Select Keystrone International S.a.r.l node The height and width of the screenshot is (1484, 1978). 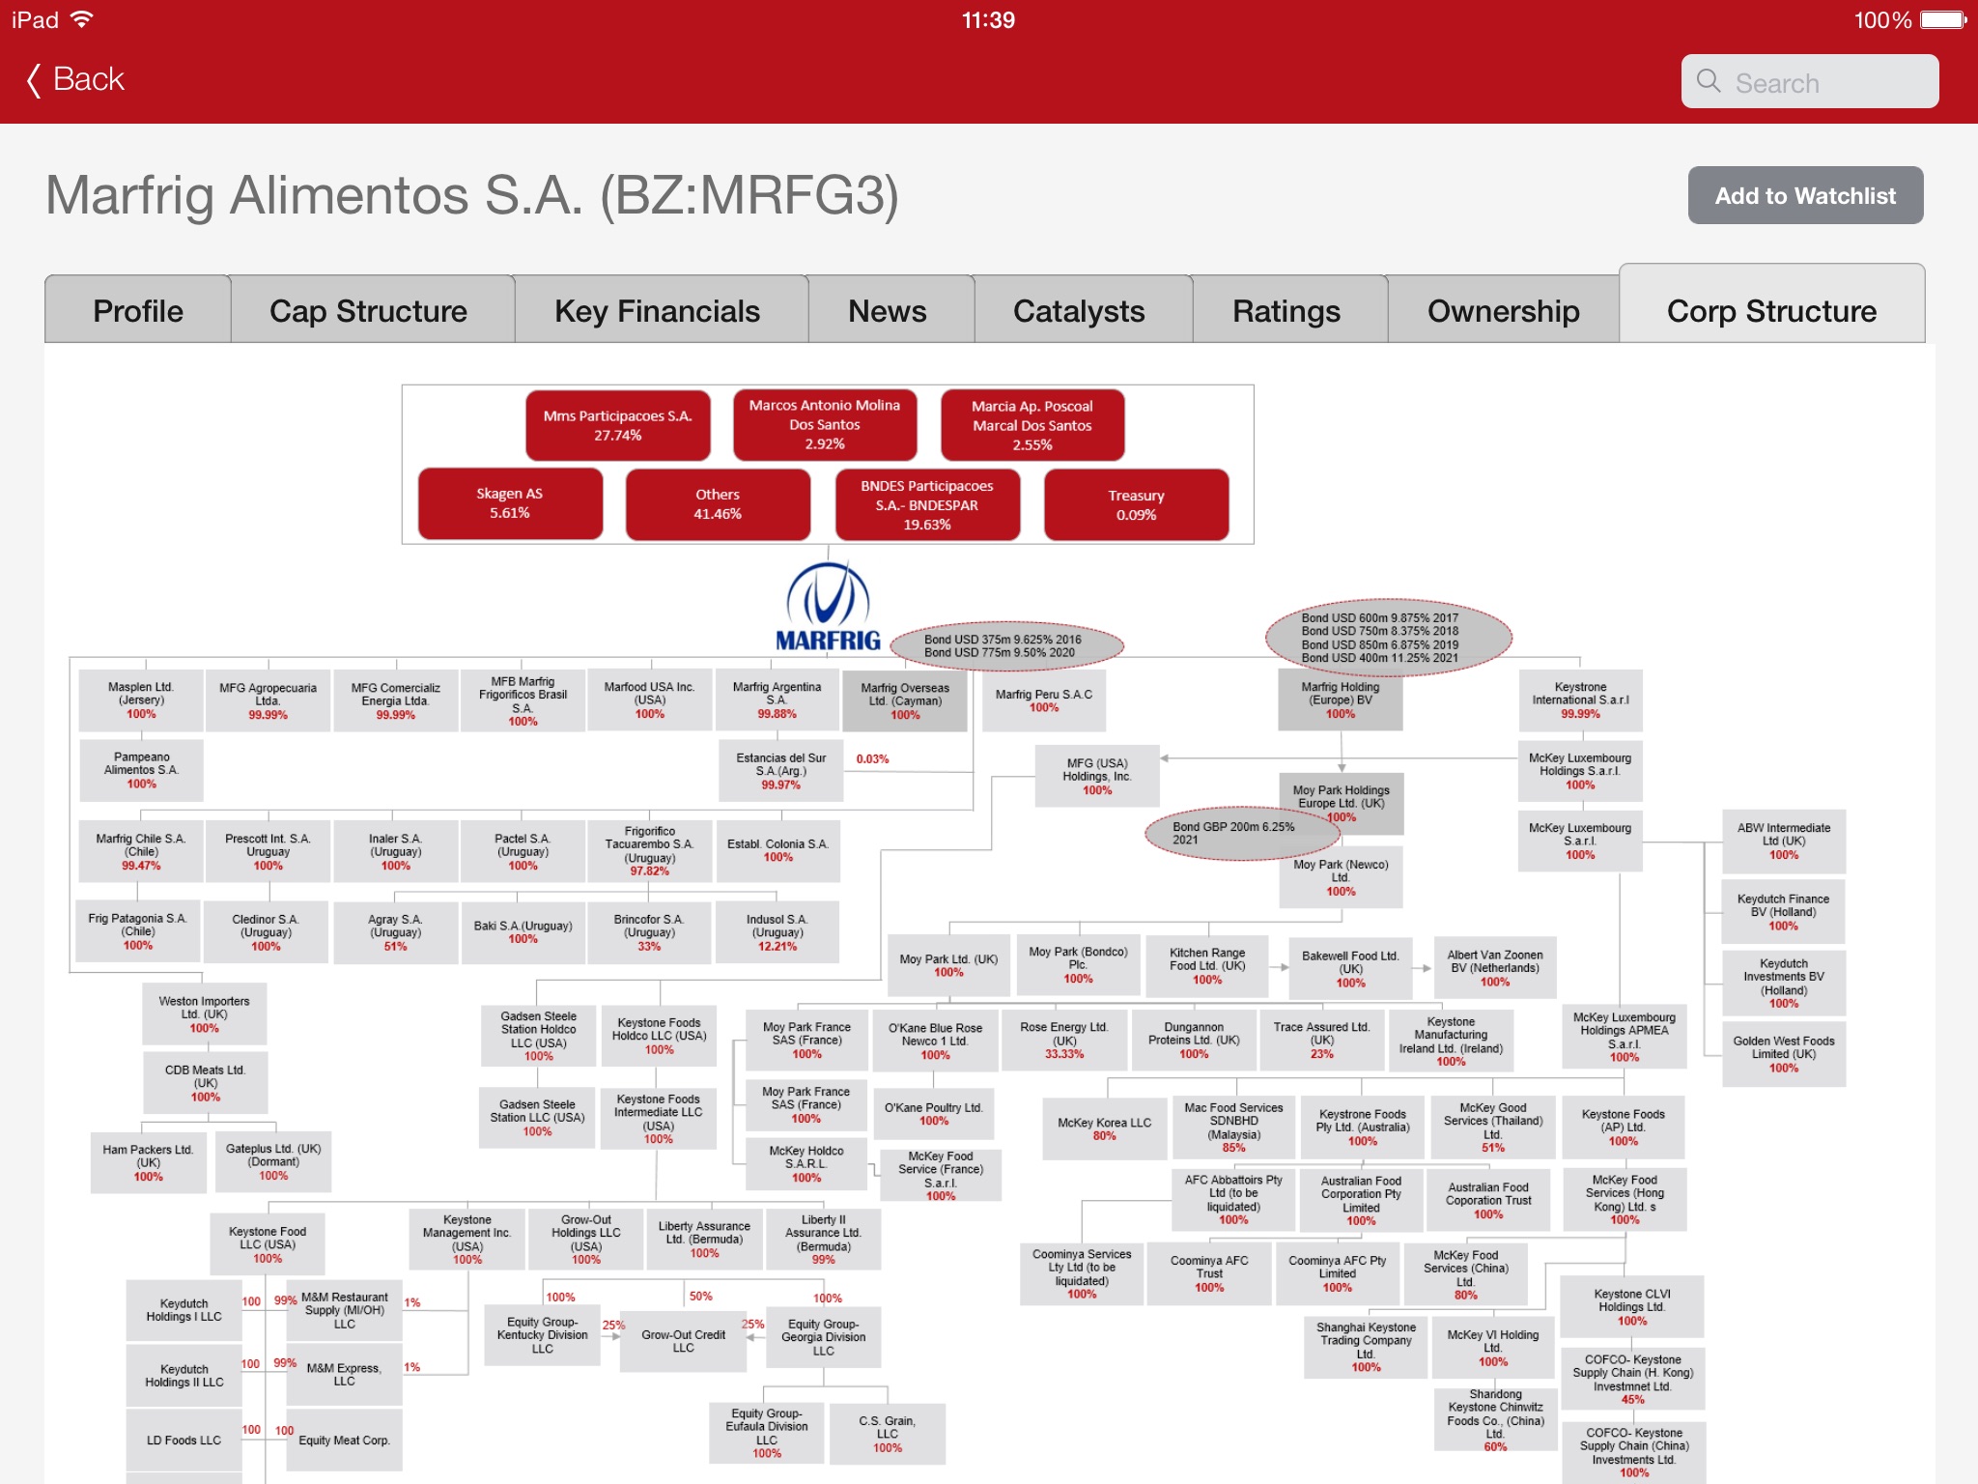(x=1580, y=699)
